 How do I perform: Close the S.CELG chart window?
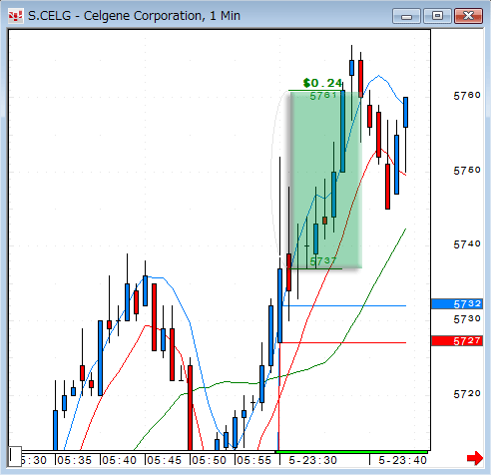point(468,16)
